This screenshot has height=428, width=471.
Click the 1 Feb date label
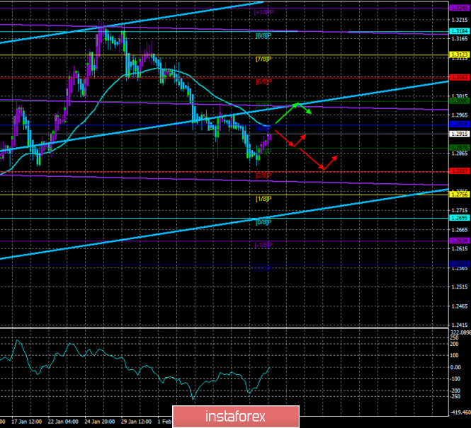point(164,422)
